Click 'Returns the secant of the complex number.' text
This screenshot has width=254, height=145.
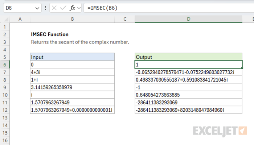[80, 42]
